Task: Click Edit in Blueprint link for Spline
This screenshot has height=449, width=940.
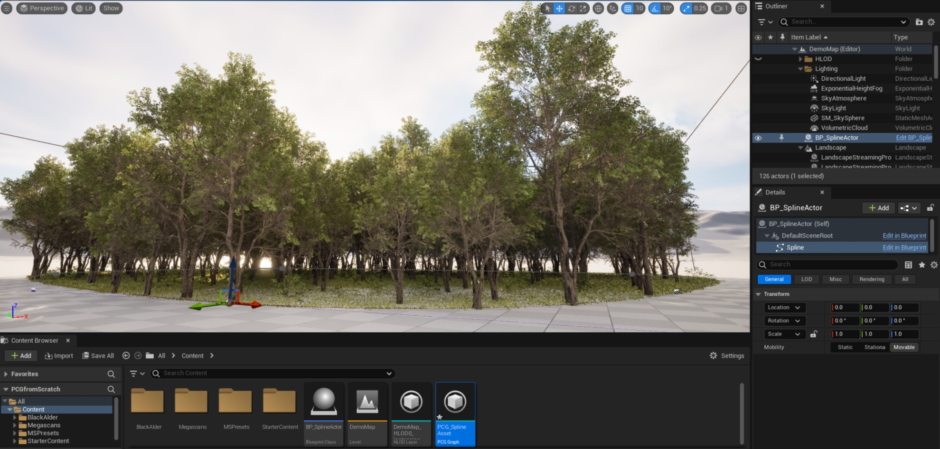Action: (x=904, y=248)
